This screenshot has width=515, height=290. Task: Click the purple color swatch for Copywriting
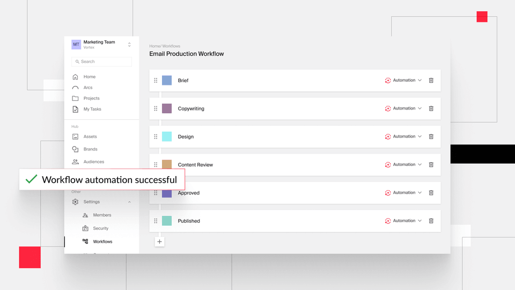(x=167, y=108)
